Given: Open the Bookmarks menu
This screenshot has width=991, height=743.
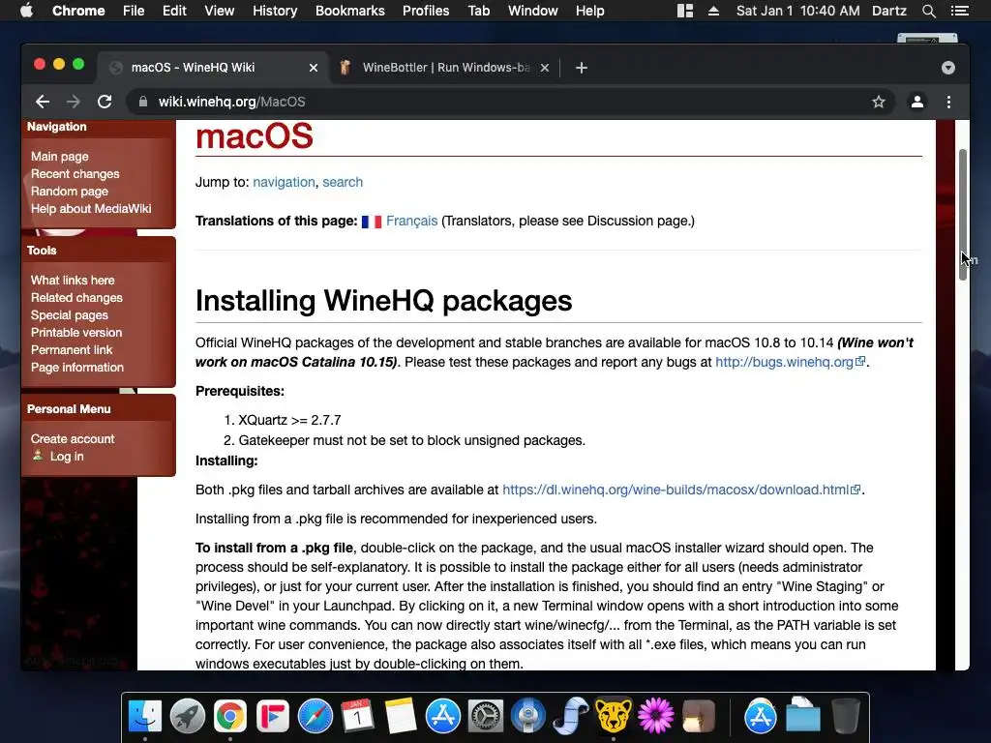Looking at the screenshot, I should (350, 11).
